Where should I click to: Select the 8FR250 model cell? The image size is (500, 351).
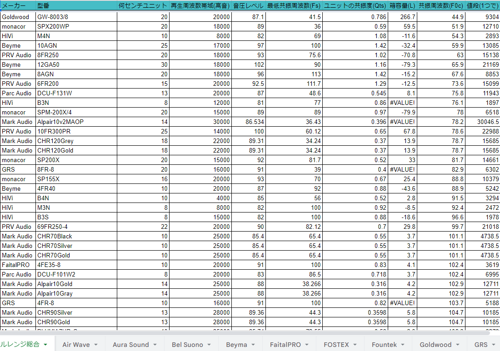(x=76, y=55)
